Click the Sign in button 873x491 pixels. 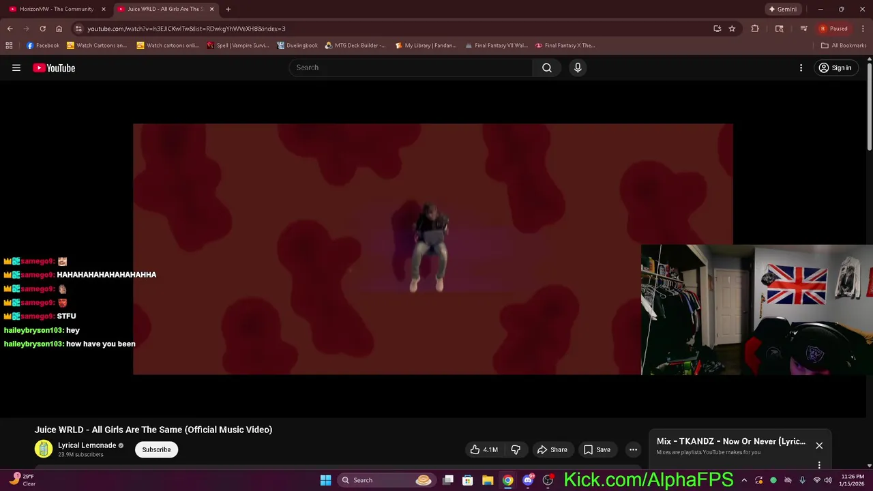point(835,68)
